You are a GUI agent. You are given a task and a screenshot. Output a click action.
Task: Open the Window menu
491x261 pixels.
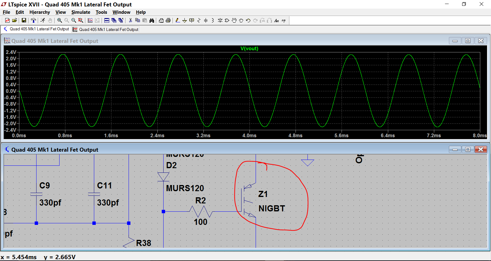tap(121, 12)
